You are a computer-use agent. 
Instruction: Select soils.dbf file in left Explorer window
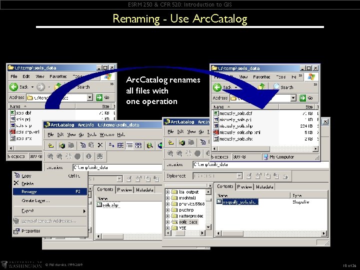(x=20, y=112)
